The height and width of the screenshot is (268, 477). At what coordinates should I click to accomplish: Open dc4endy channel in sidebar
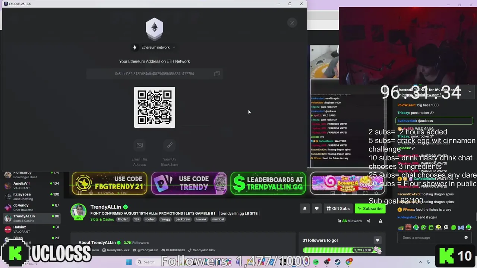31,207
